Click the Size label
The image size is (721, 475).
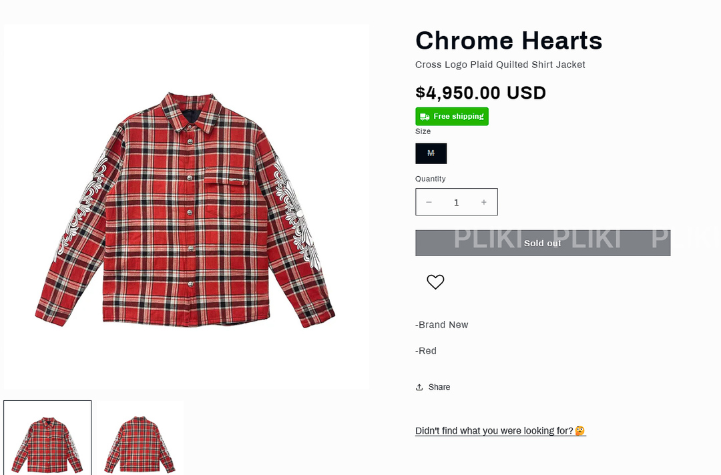pos(423,131)
